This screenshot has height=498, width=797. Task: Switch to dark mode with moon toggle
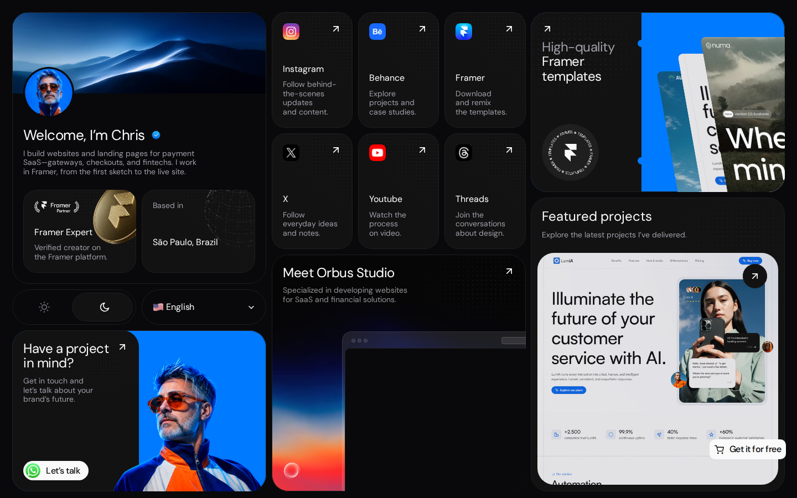point(103,307)
